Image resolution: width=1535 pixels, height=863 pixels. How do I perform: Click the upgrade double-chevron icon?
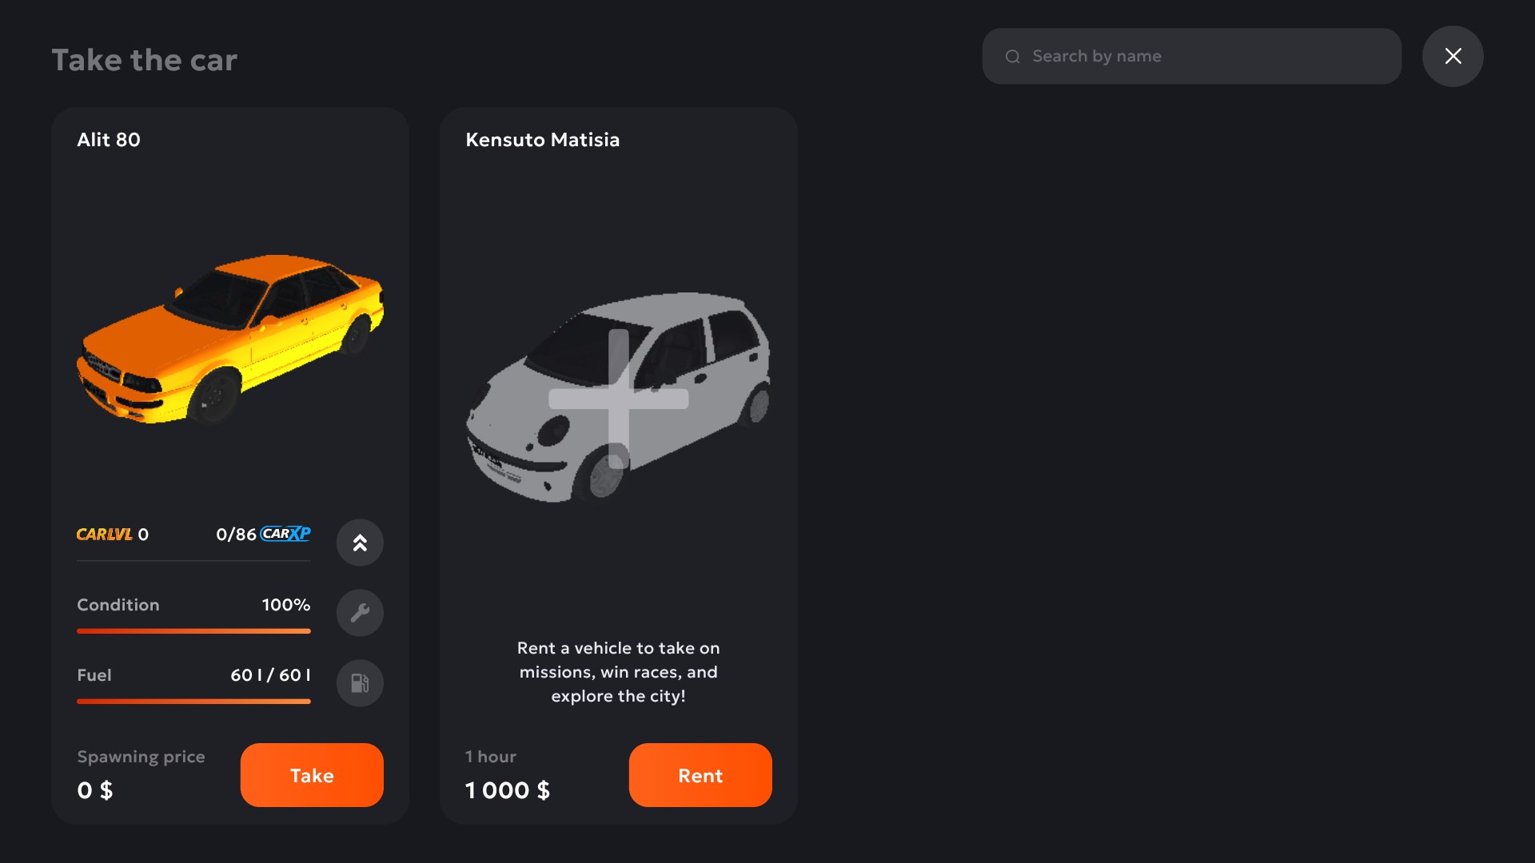click(x=360, y=543)
